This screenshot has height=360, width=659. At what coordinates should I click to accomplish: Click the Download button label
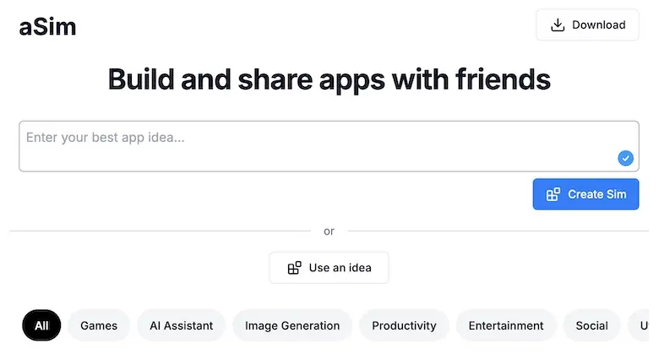[598, 25]
